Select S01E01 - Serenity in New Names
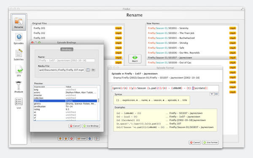 pos(192,28)
